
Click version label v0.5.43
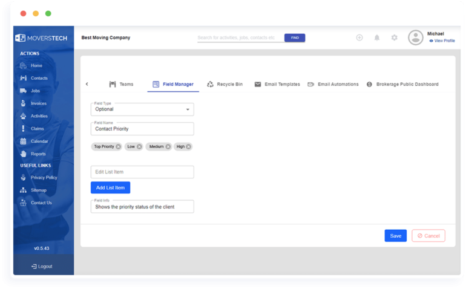[x=42, y=248]
